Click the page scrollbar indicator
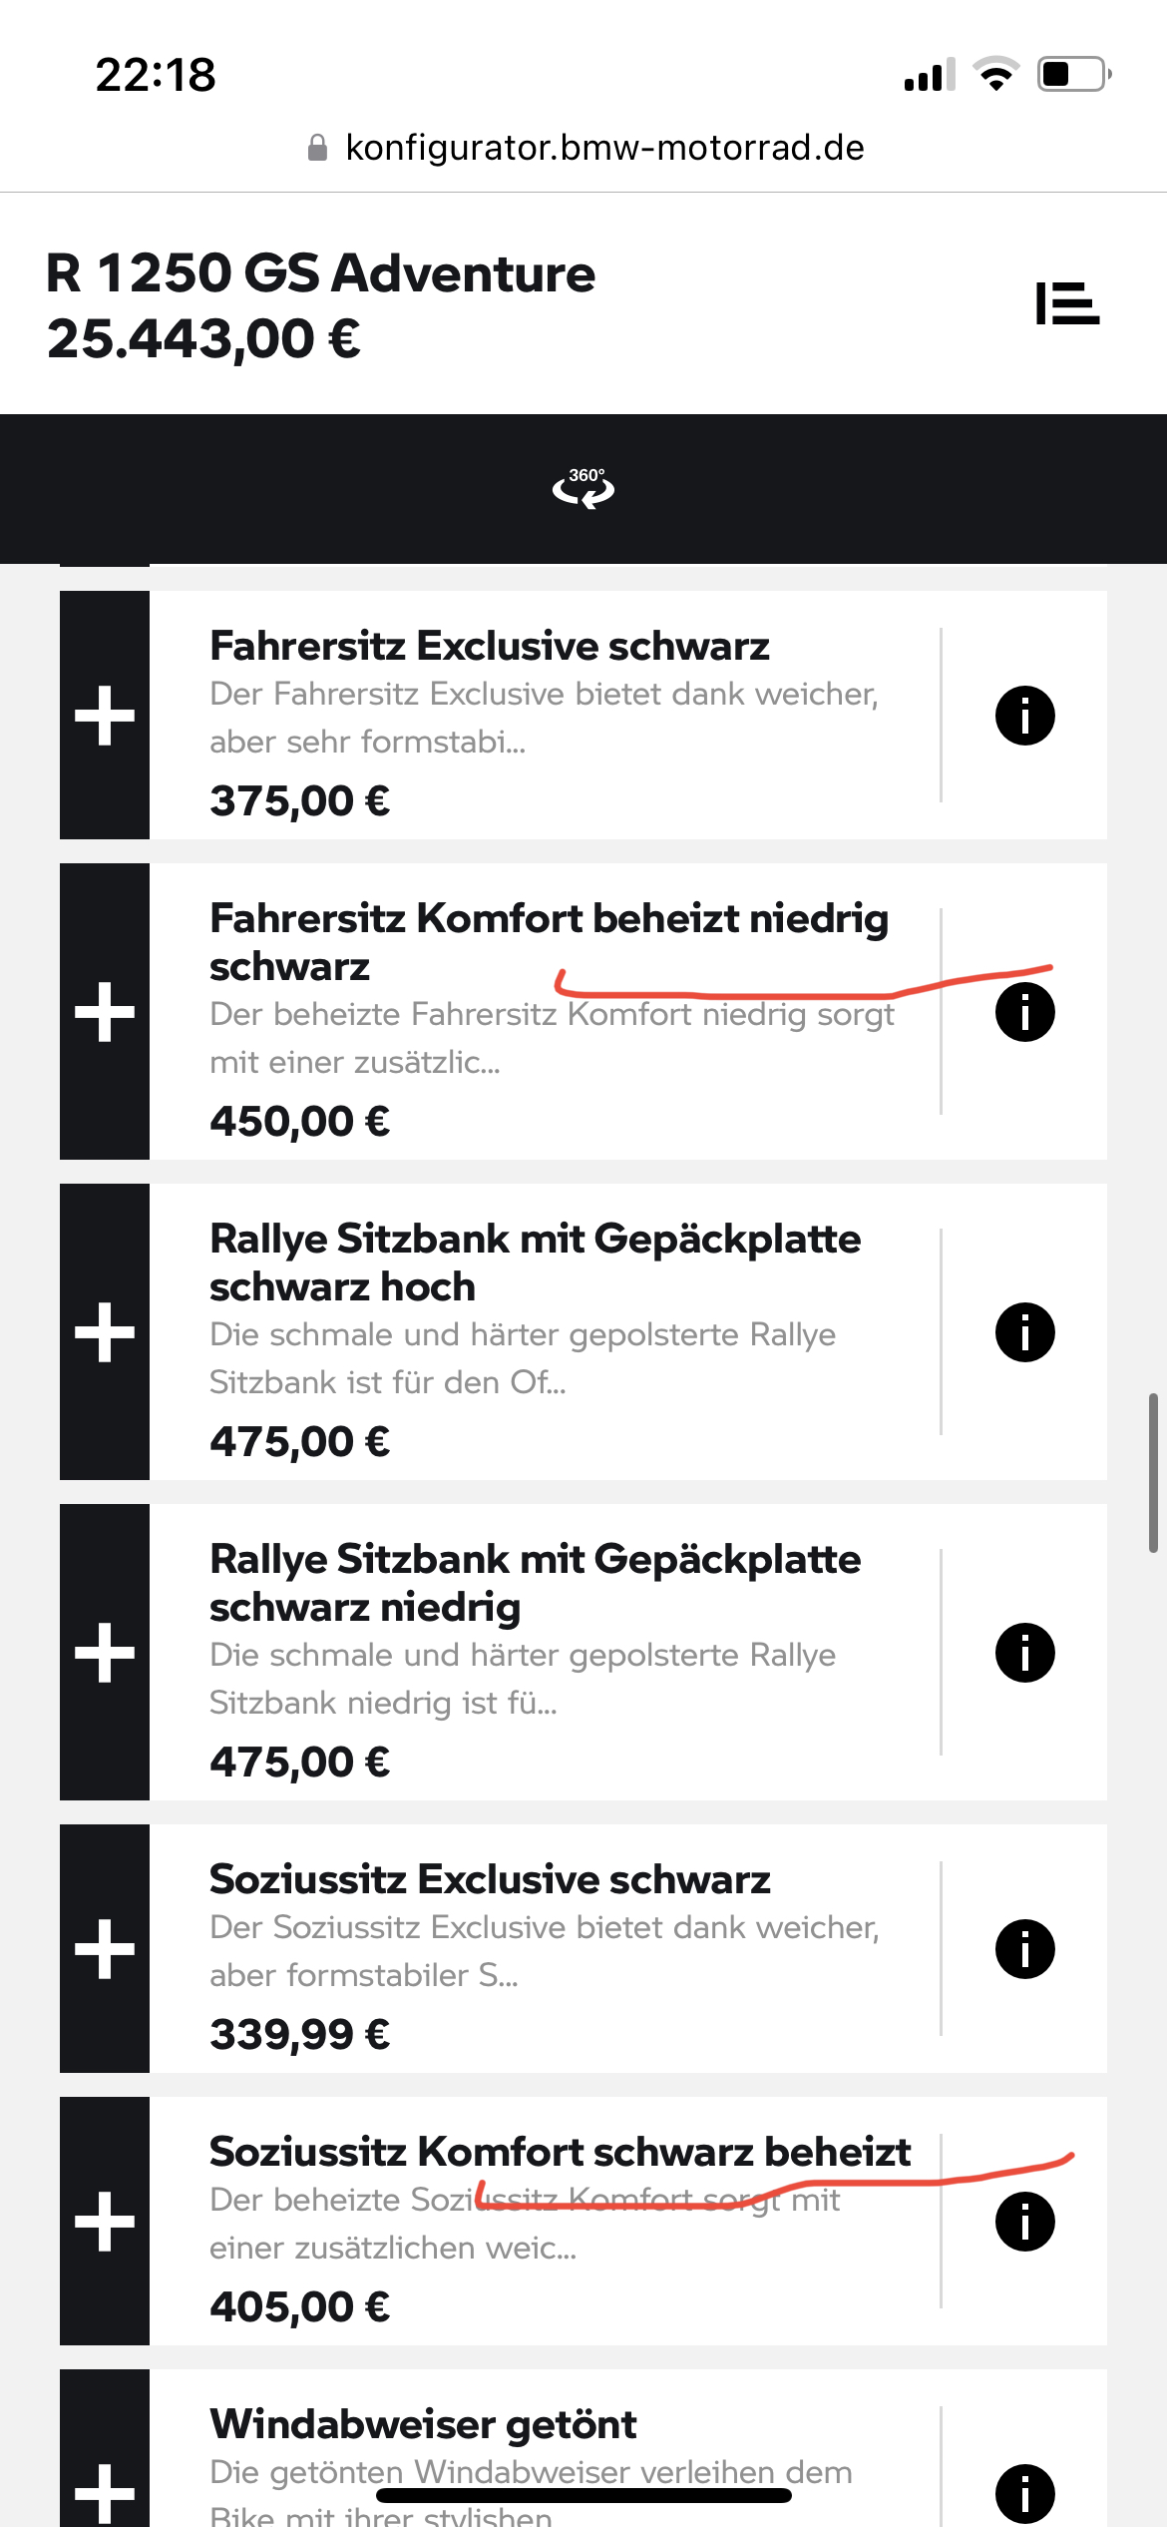The height and width of the screenshot is (2527, 1167). (x=1153, y=1473)
